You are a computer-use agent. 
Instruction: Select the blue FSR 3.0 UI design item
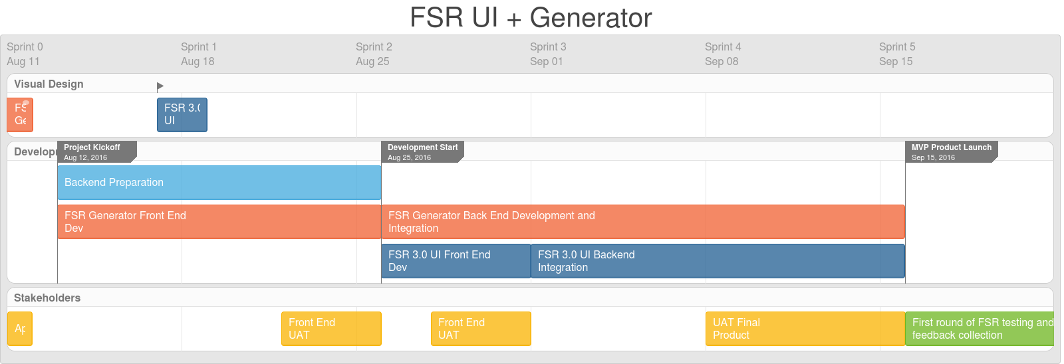pos(182,115)
